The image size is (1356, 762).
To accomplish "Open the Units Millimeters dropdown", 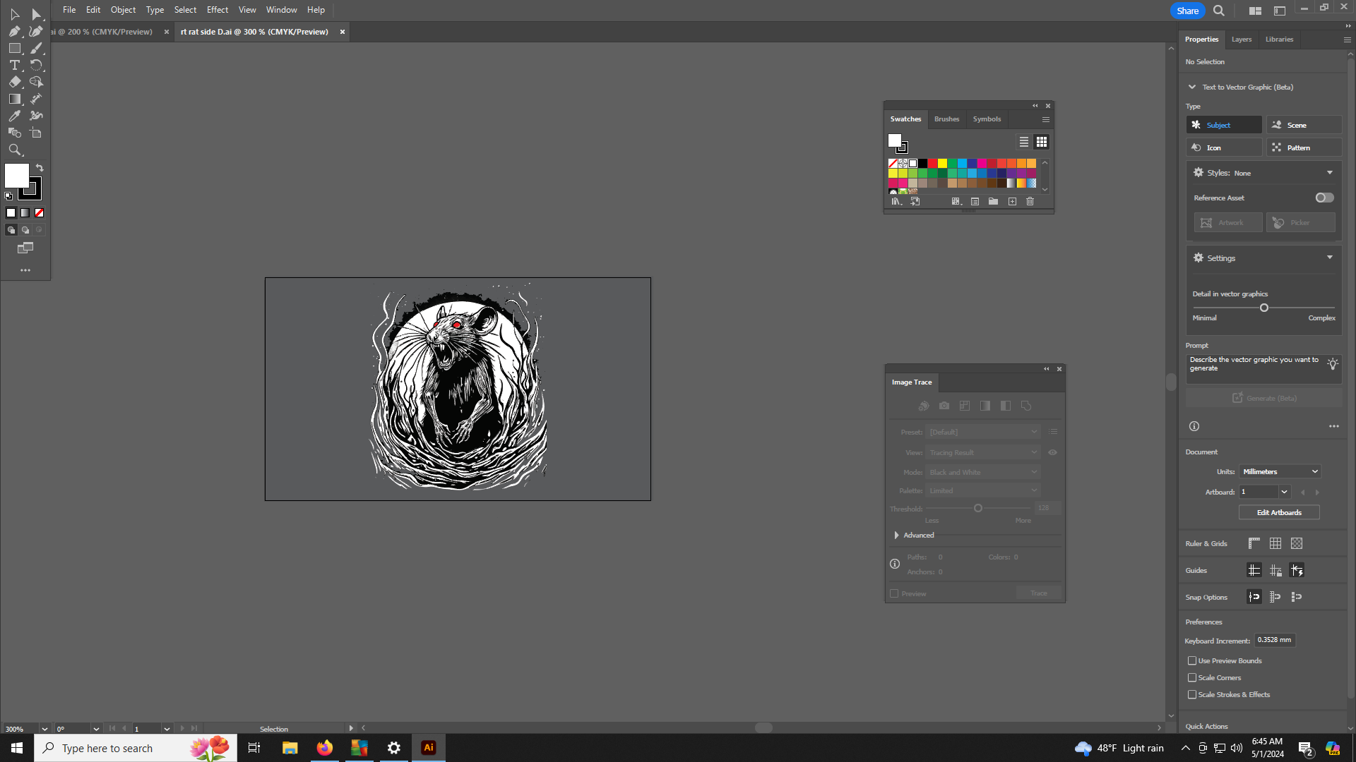I will (1280, 471).
